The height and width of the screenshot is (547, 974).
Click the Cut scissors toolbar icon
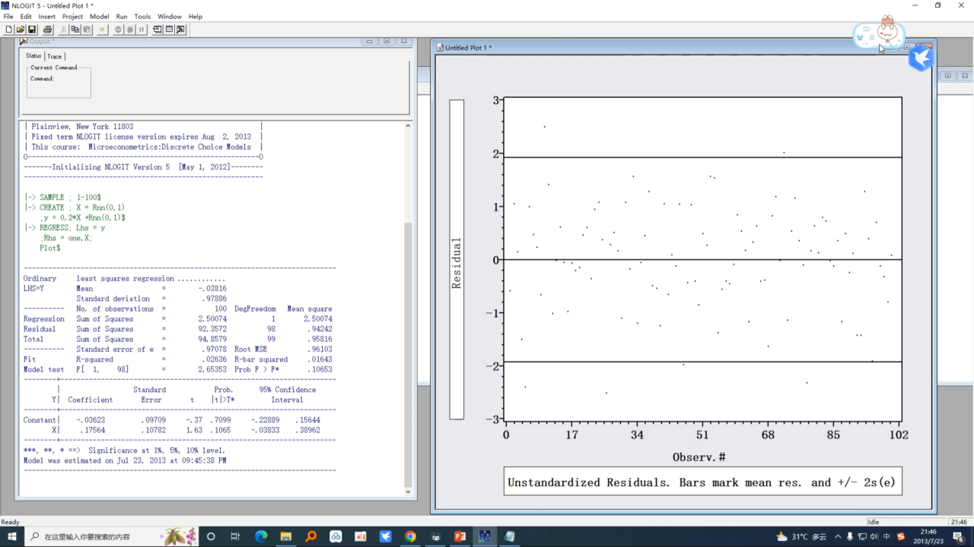click(64, 30)
